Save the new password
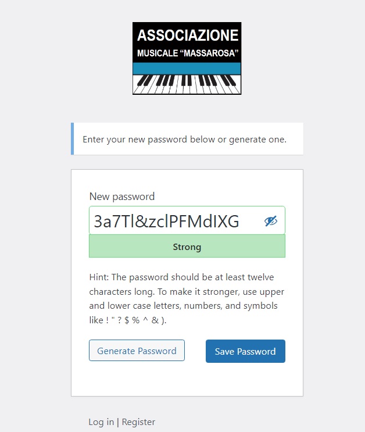The image size is (365, 432). click(x=245, y=351)
